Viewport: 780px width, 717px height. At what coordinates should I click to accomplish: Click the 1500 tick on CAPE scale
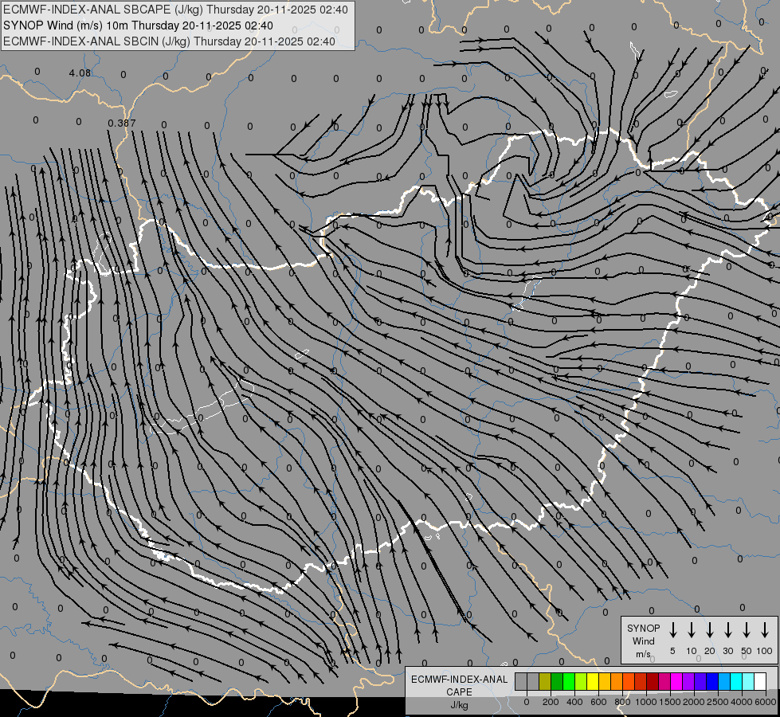coord(670,702)
